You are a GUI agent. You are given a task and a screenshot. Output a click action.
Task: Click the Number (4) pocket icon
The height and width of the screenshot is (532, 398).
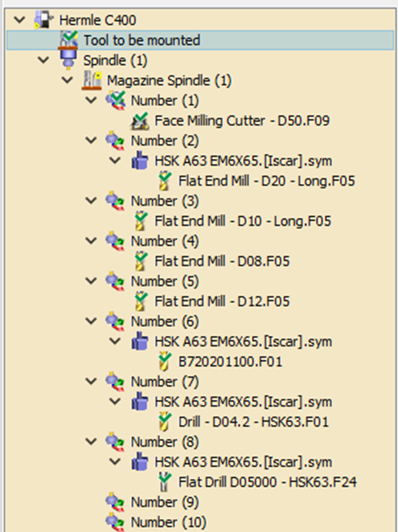115,241
